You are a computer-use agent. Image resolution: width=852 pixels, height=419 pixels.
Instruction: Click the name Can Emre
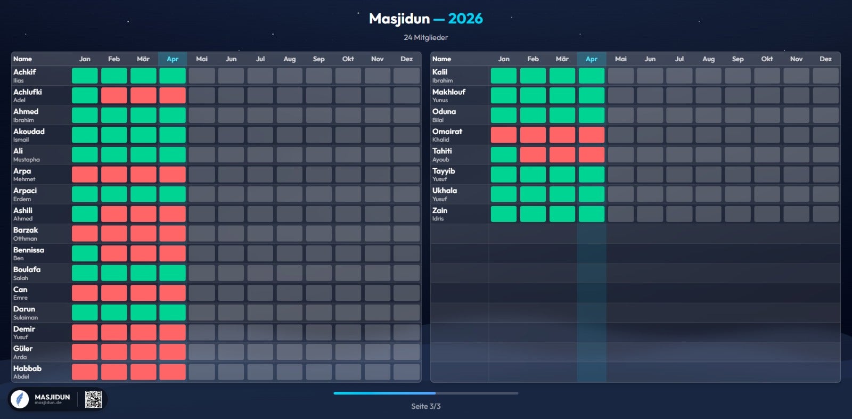[20, 293]
